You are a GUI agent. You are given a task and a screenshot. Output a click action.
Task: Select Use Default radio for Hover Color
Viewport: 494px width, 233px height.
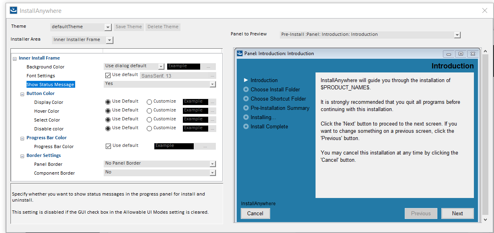(108, 111)
